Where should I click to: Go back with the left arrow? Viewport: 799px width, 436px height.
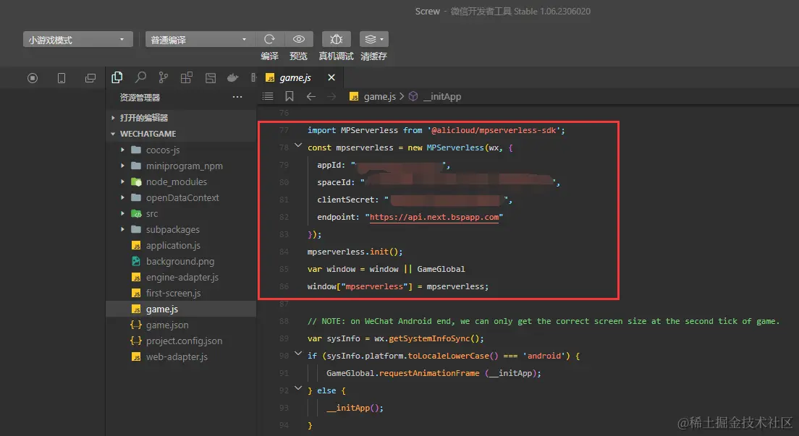point(310,96)
